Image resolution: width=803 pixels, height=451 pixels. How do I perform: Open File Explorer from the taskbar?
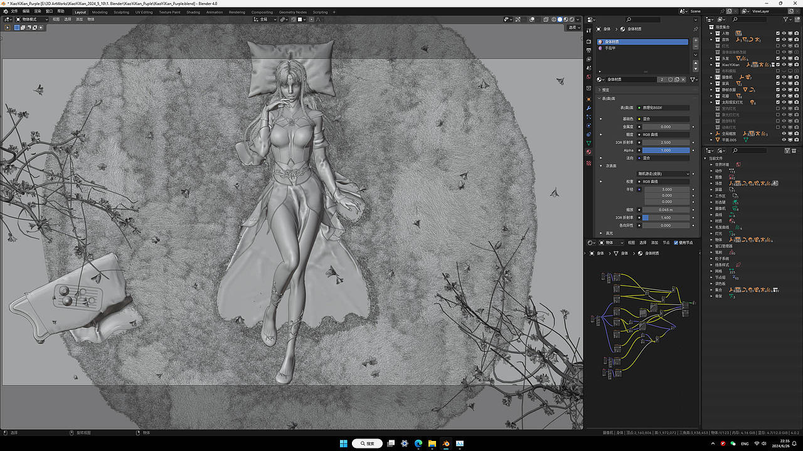[432, 443]
